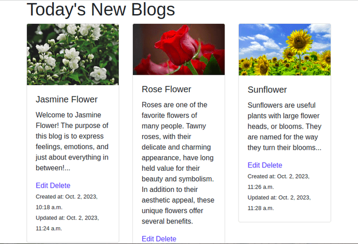Click the Jasmine flower thumbnail image
The height and width of the screenshot is (244, 358).
click(73, 54)
